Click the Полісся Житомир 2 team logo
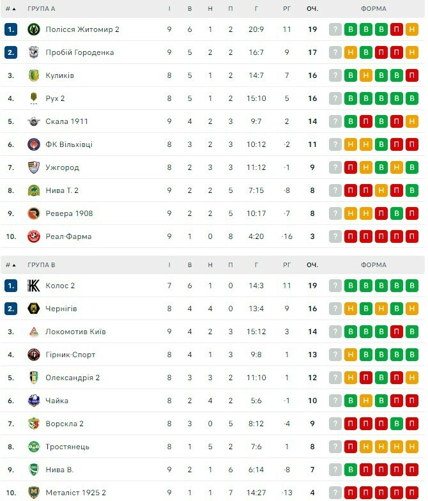428x501 pixels. click(34, 29)
